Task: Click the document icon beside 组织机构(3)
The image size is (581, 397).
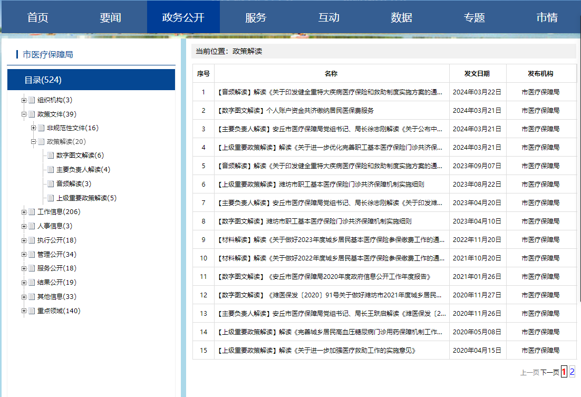Action: 32,100
